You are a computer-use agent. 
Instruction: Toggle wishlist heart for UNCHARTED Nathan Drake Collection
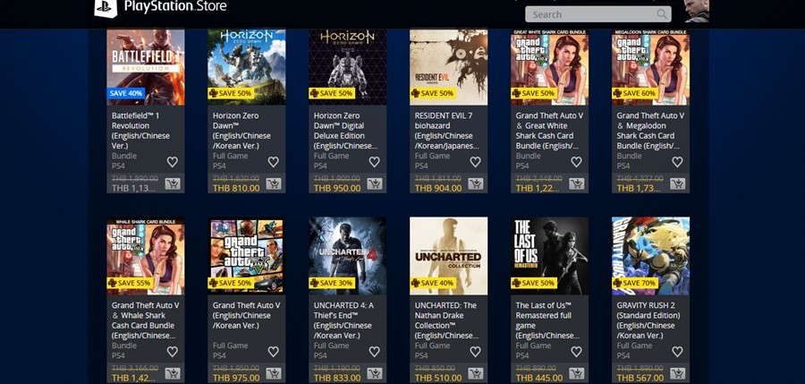click(476, 352)
